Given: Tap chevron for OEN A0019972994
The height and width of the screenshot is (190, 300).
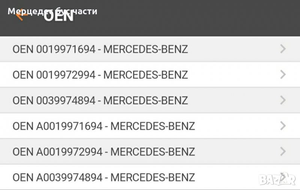Looking at the screenshot, I should 283,151.
